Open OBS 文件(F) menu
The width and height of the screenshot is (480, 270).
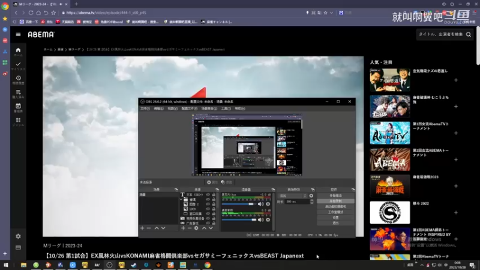click(145, 109)
